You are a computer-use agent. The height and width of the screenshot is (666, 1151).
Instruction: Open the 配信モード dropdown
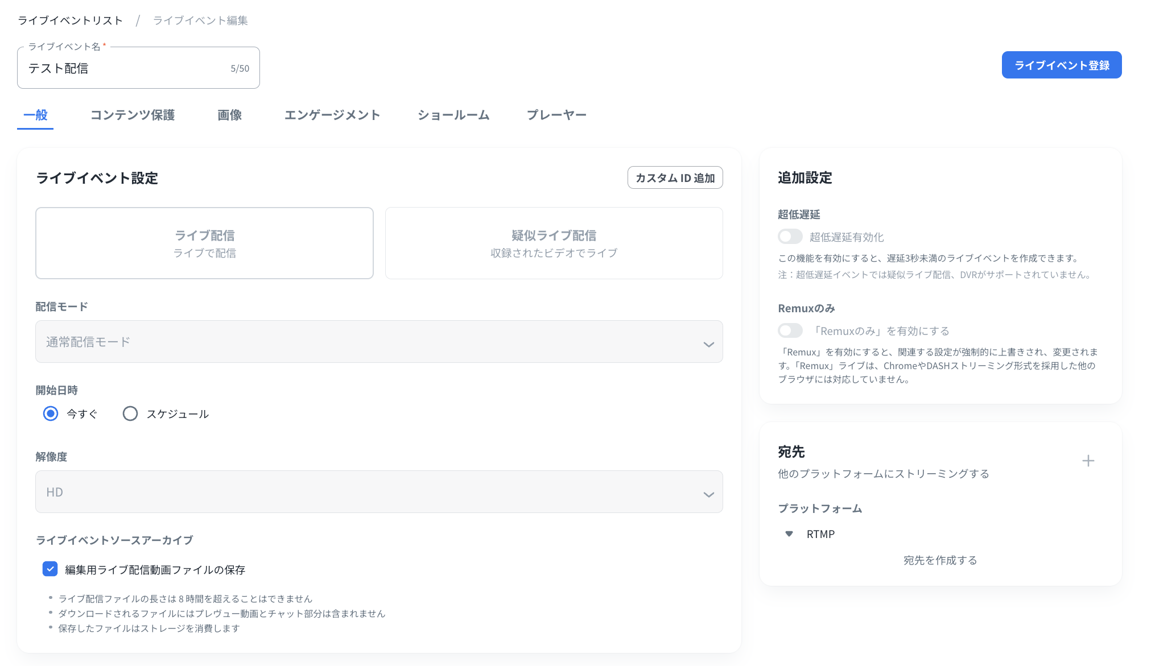click(x=379, y=342)
